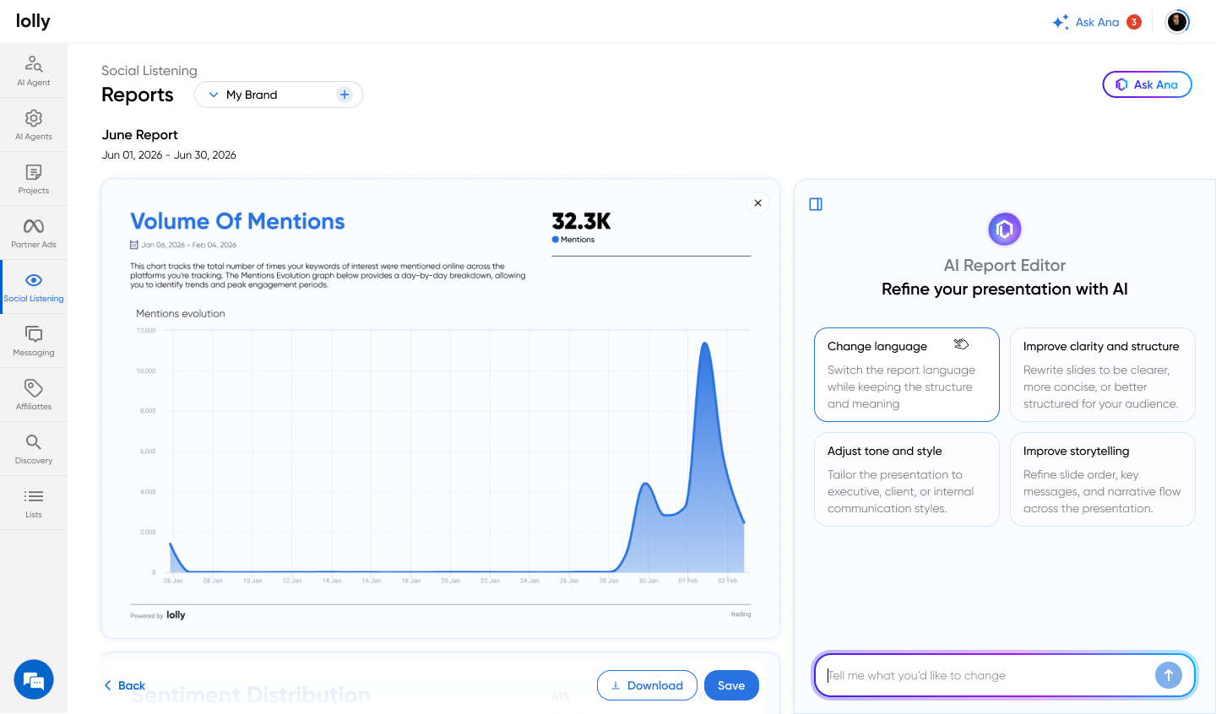Select Social Listening eye icon
Viewport: 1216px width, 714px height.
click(34, 280)
